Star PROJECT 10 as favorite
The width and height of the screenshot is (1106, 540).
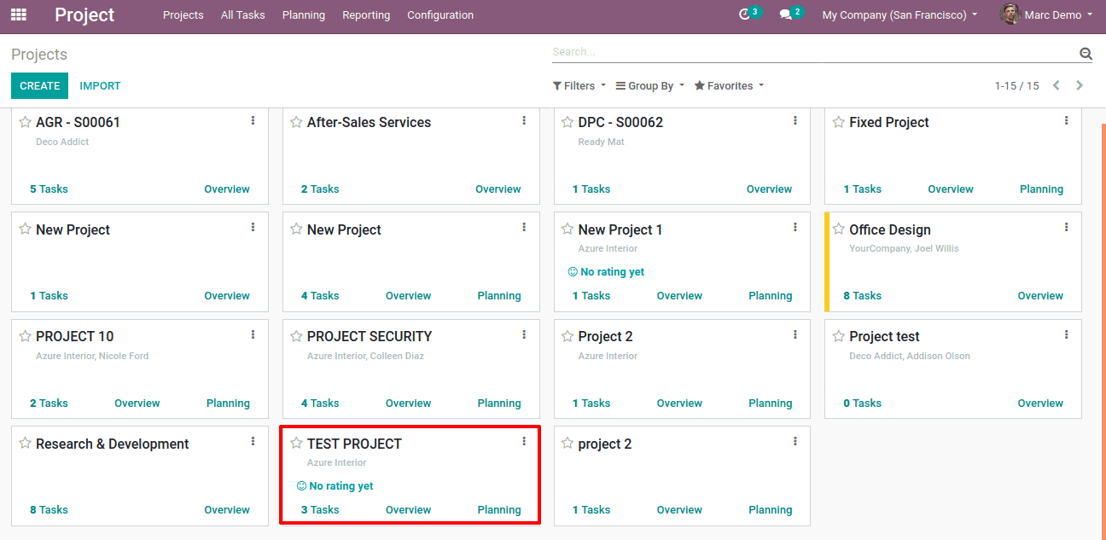26,336
